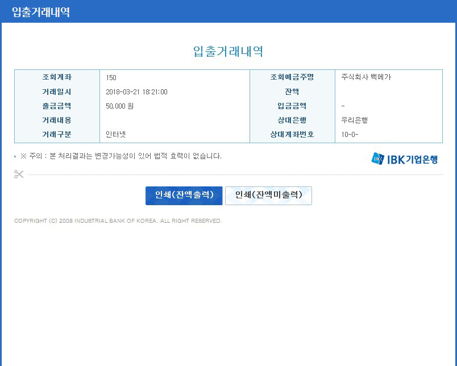Click the 상대계좌번호 label cell
The width and height of the screenshot is (457, 366).
[292, 135]
